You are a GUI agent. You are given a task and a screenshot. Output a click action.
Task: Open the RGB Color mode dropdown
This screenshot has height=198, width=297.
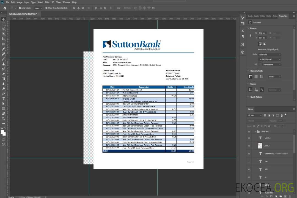(x=269, y=54)
